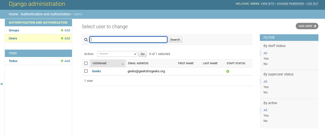
Task: Select No under By active filter
Action: [x=266, y=121]
